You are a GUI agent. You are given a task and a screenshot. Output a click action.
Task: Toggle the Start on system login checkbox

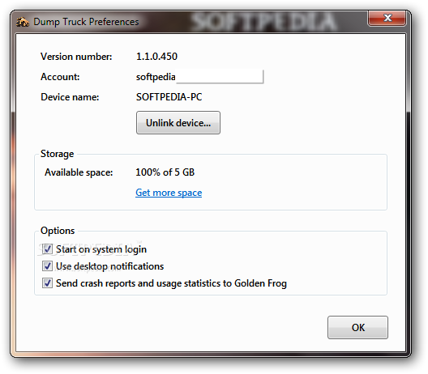click(47, 249)
